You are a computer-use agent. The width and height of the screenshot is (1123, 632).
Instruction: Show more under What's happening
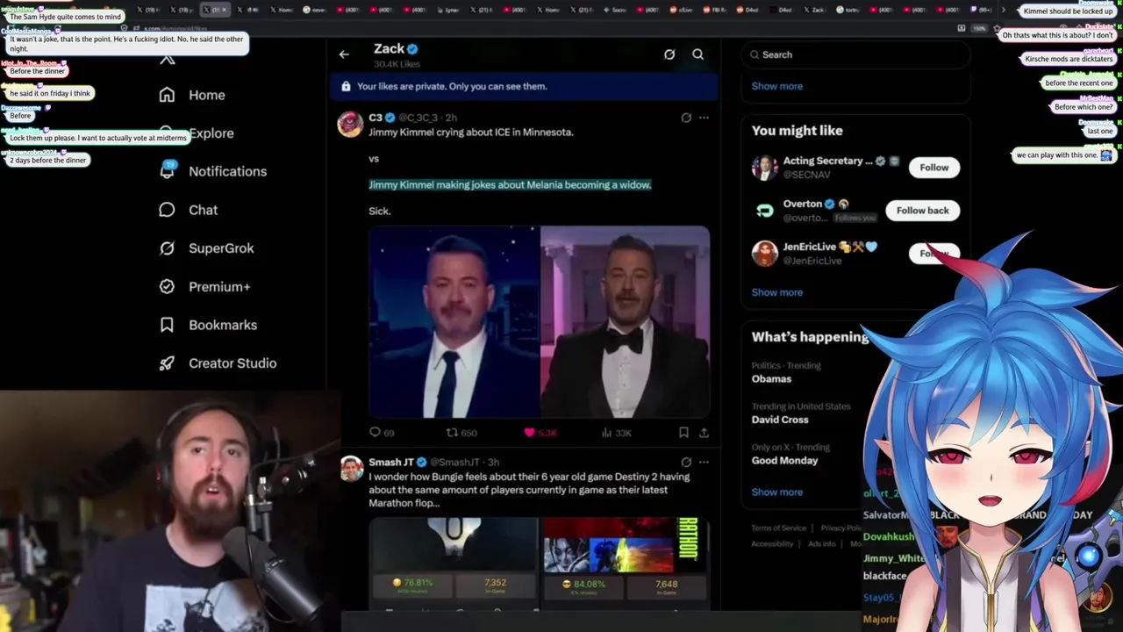[x=776, y=492]
